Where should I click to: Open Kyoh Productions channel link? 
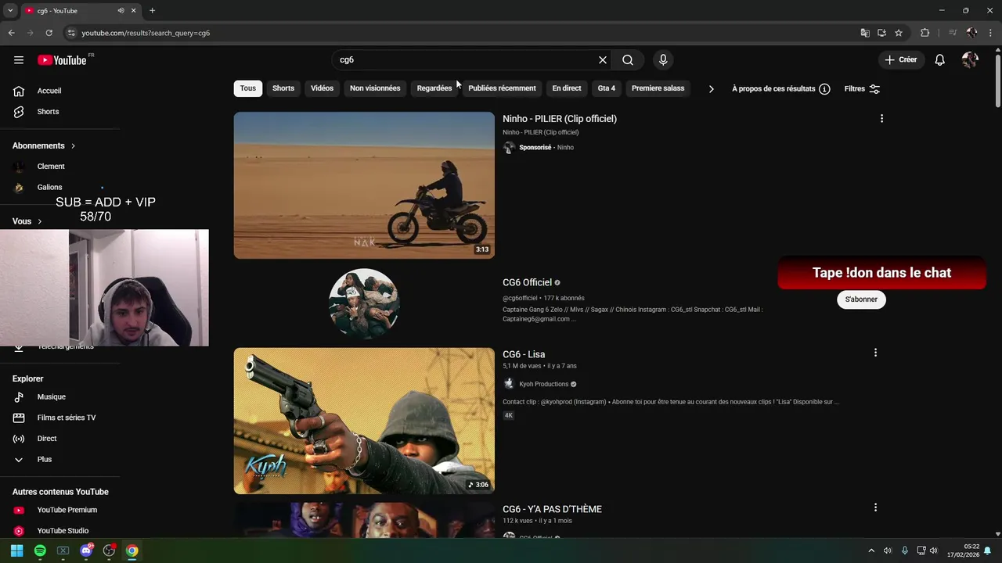pos(544,384)
